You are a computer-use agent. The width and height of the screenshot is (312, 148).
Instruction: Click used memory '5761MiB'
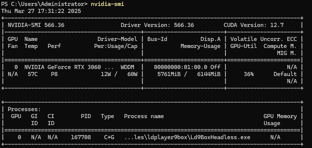(169, 74)
